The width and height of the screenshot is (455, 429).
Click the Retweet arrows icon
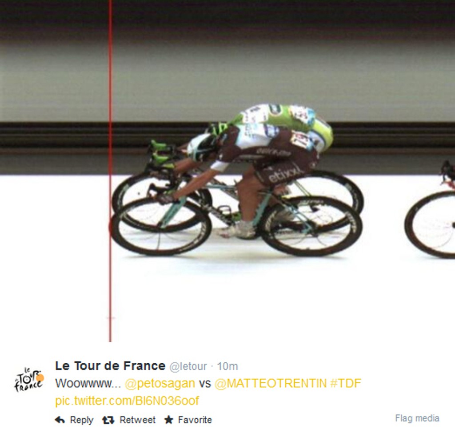(108, 420)
